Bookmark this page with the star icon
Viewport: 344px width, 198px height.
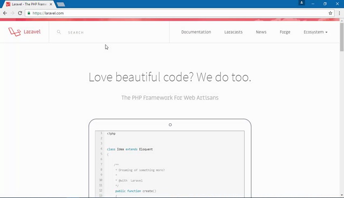point(330,13)
